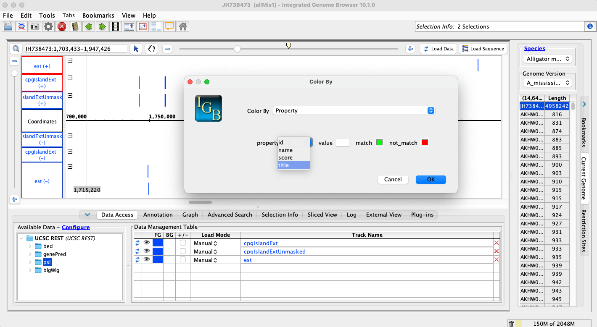Open the Tools menu
The image size is (597, 327).
pos(47,16)
